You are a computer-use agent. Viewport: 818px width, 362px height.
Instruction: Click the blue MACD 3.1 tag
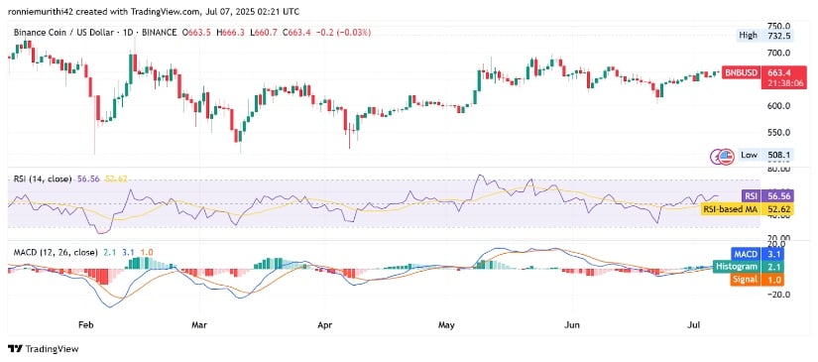point(758,254)
